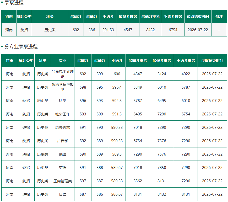
Task: Click highest rank 5349
Action: coord(138,87)
